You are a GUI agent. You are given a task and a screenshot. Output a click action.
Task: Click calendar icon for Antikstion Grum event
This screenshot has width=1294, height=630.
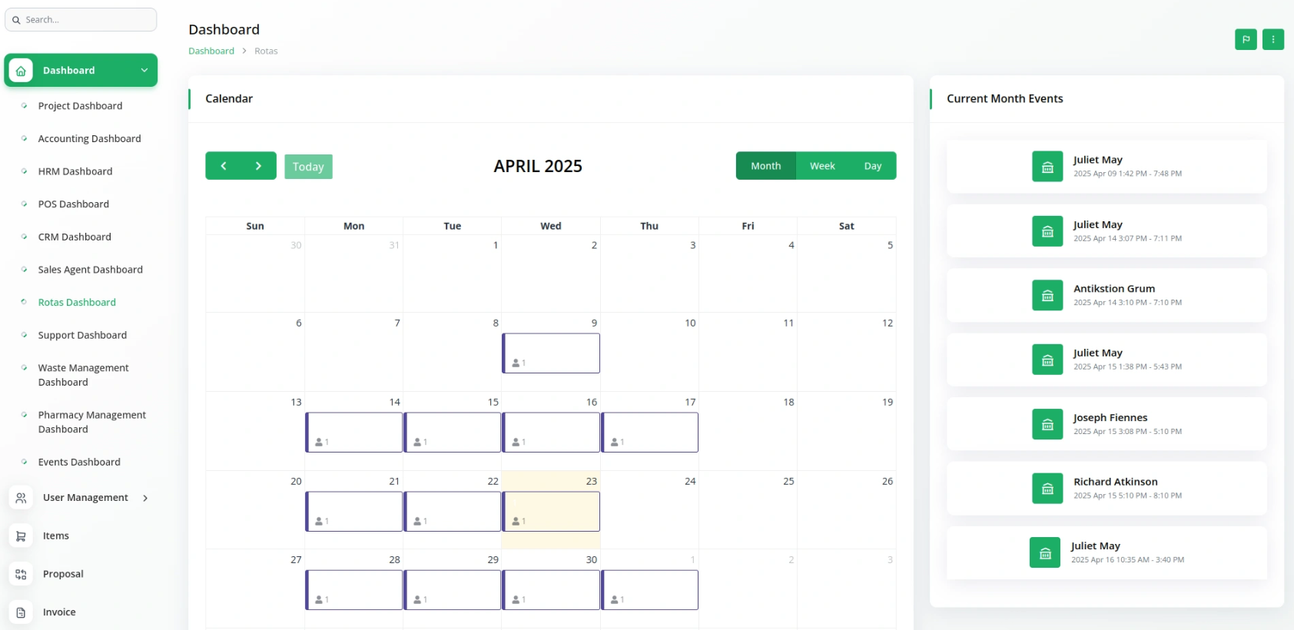[1047, 295]
